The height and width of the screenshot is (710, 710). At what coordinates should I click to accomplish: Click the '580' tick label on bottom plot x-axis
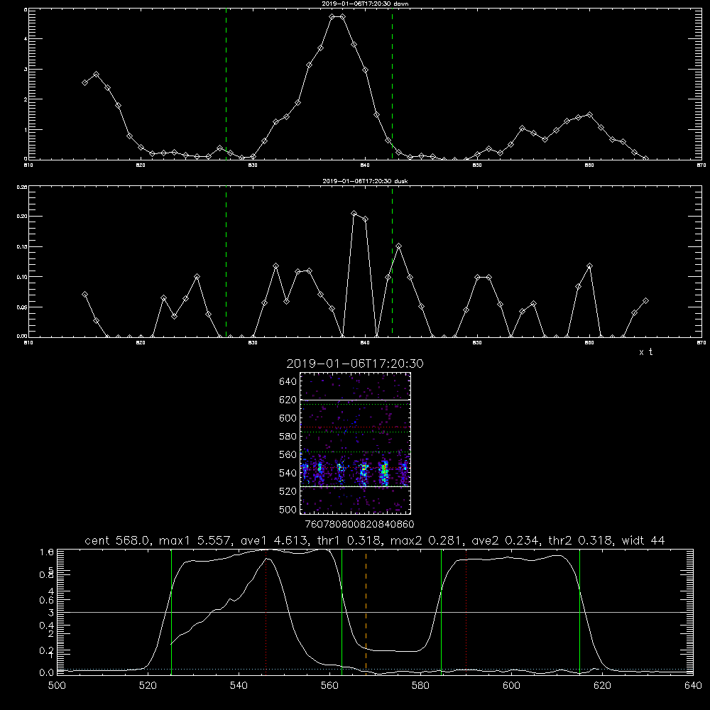tap(420, 686)
